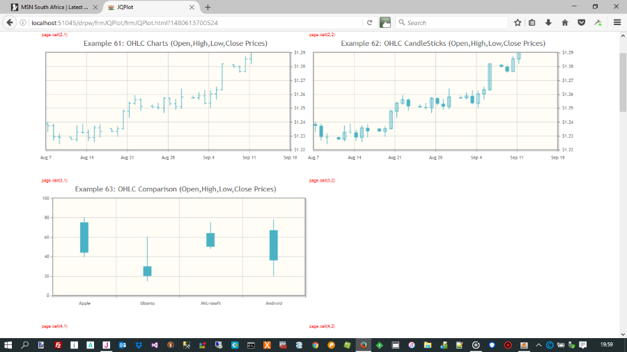Image resolution: width=627 pixels, height=352 pixels.
Task: Open the Pocket icon in toolbar
Action: 582,23
